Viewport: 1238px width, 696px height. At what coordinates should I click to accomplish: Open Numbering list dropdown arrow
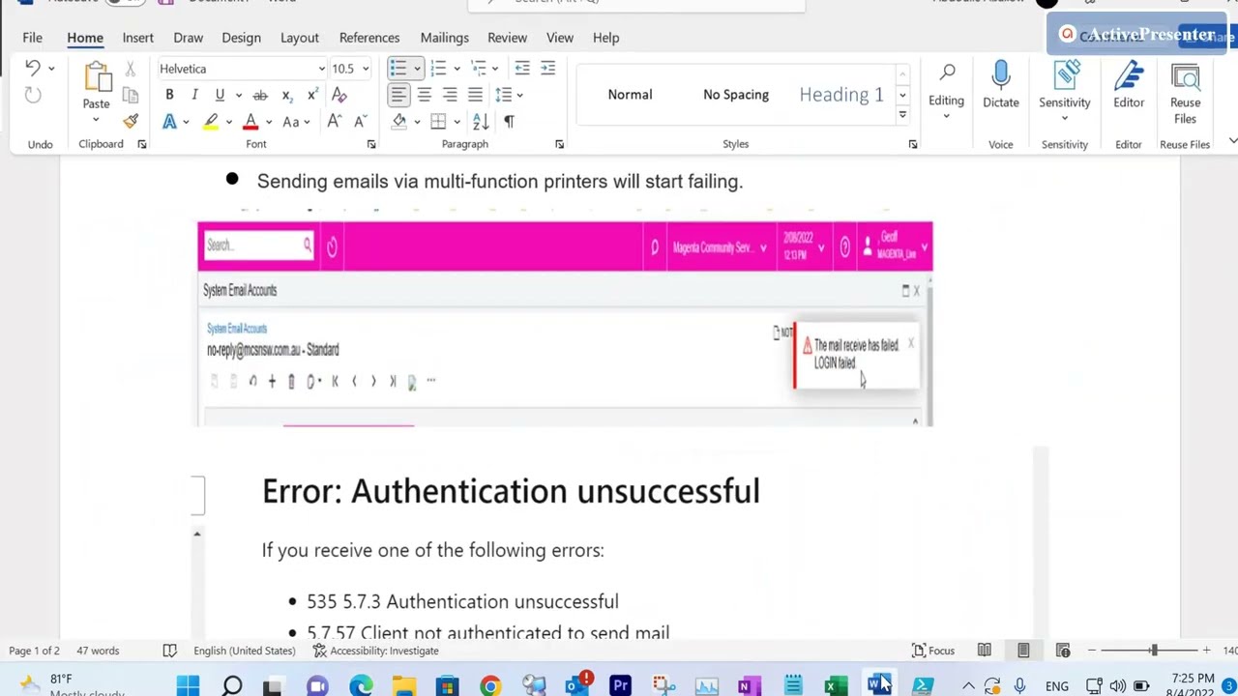pos(457,68)
